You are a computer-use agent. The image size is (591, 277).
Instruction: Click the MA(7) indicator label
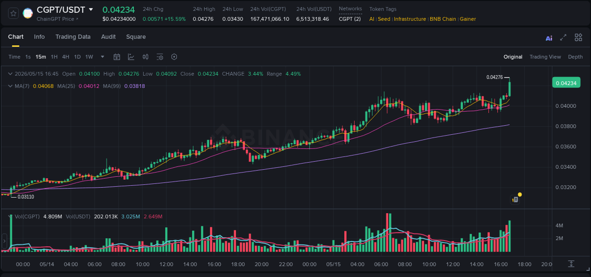pyautogui.click(x=22, y=86)
